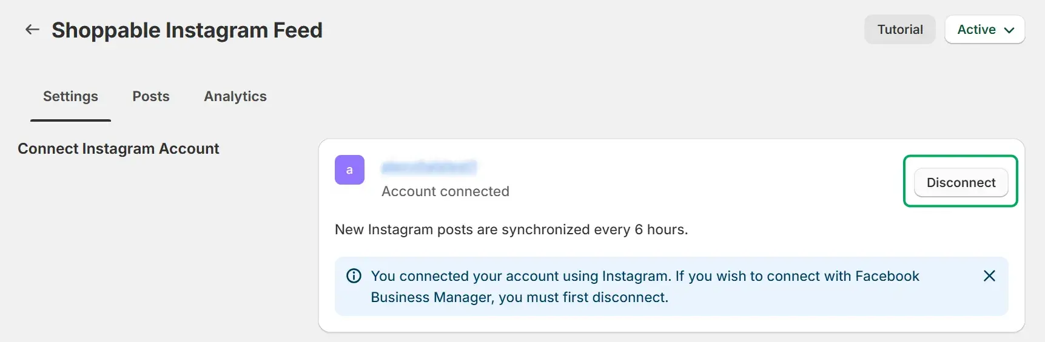Click the 'Shoppable Instagram Feed' page title

coord(187,30)
